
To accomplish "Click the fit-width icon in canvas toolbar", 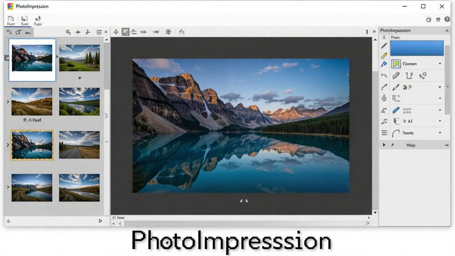I will 156,32.
